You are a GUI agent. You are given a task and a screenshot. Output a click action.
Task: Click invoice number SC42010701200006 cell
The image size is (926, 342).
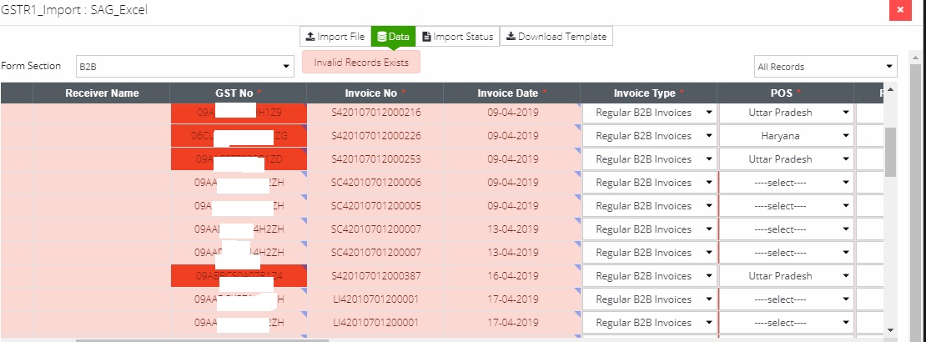pos(375,183)
